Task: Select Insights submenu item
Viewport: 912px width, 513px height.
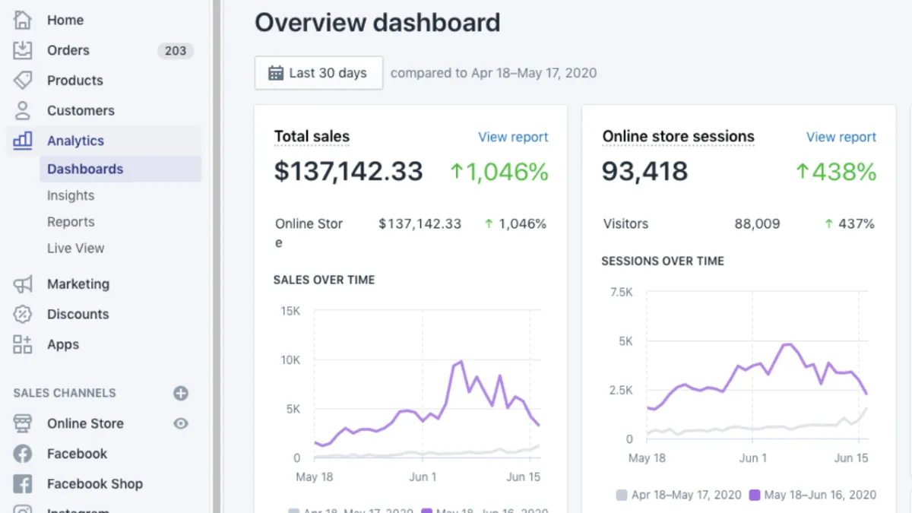Action: click(71, 195)
